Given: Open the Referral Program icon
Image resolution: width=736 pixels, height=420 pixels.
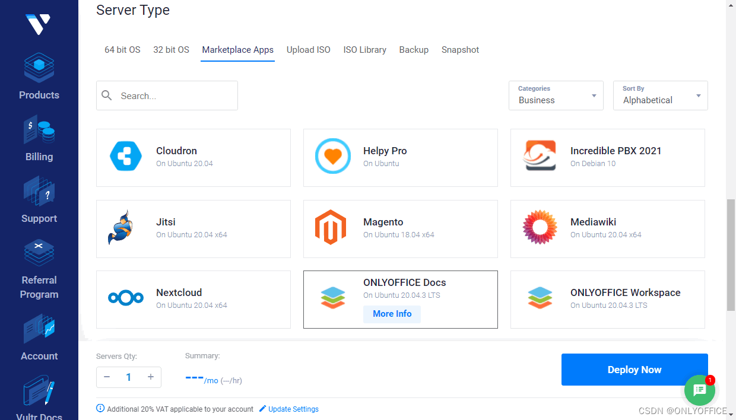Looking at the screenshot, I should pos(39,253).
